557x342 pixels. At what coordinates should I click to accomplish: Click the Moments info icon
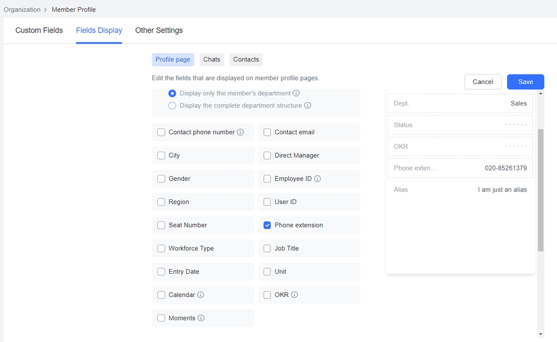click(201, 318)
